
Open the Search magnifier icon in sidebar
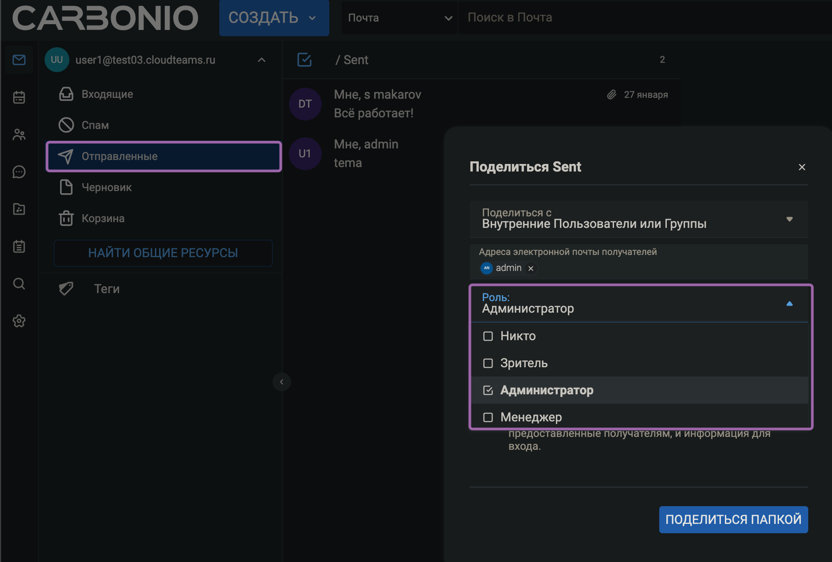[x=19, y=283]
